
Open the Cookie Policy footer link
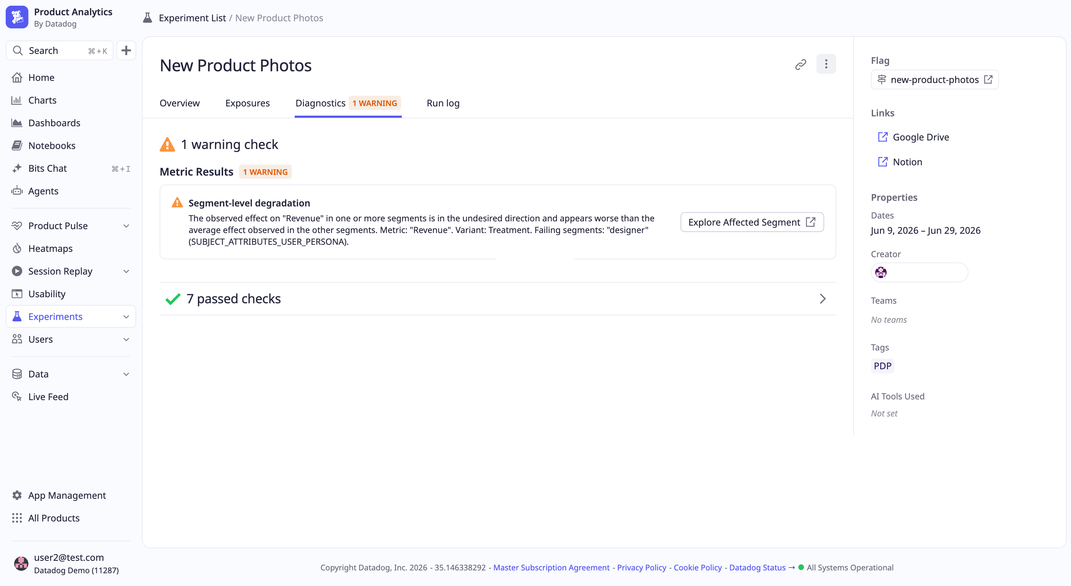[x=697, y=567]
